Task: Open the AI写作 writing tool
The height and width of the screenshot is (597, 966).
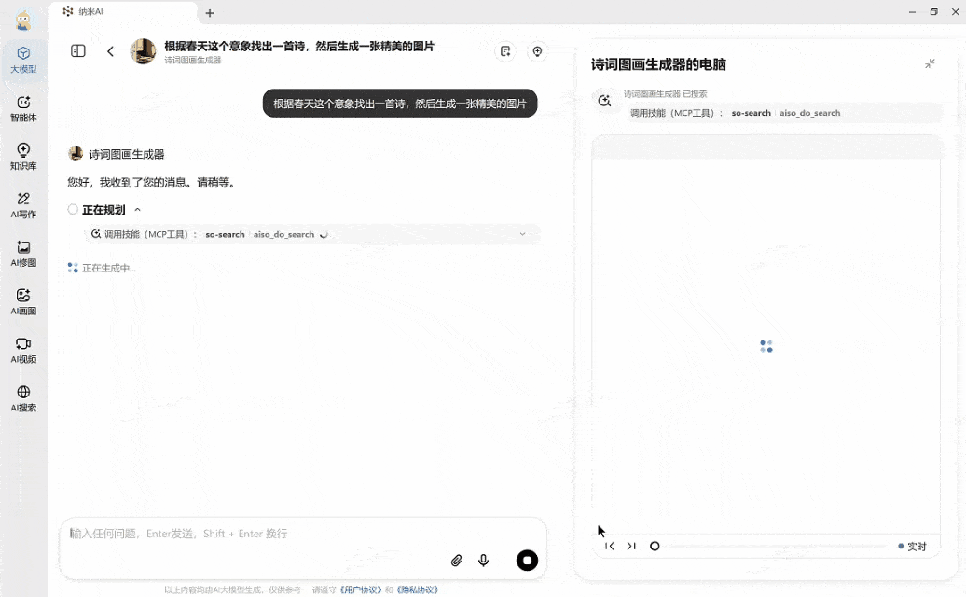Action: pos(23,205)
